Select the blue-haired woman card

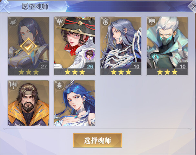[75, 103]
